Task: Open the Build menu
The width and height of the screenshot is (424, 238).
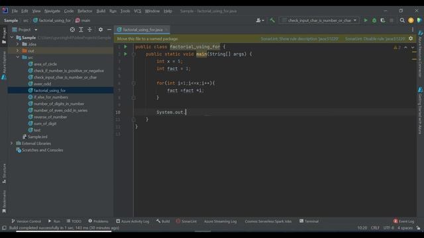Action: click(101, 11)
